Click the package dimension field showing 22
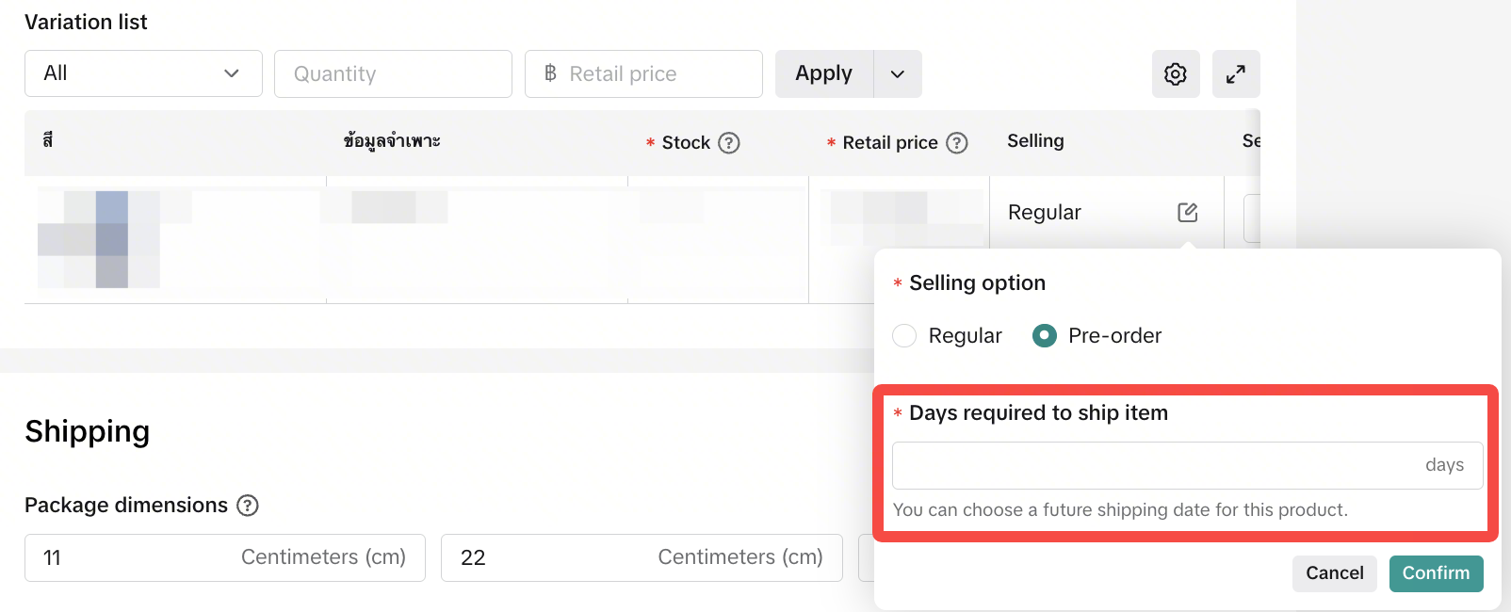 coord(642,557)
